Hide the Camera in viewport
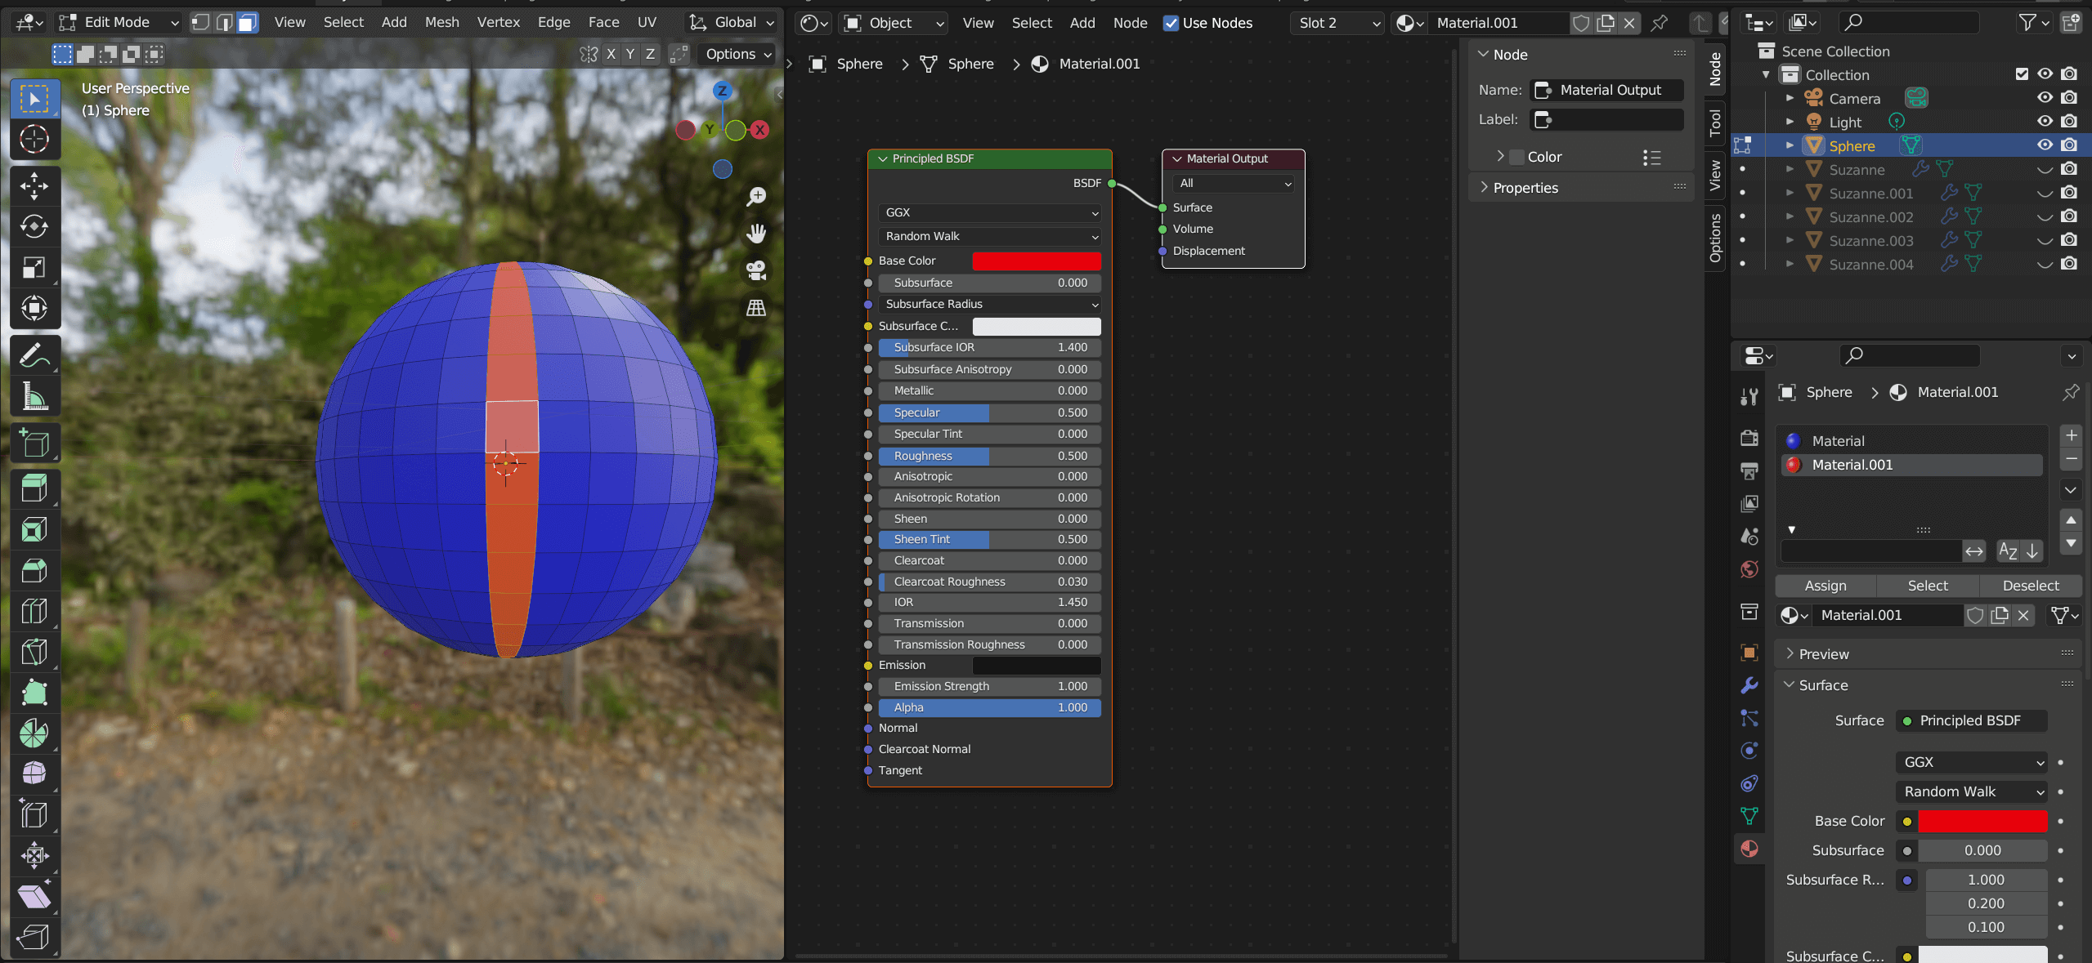This screenshot has height=963, width=2092. [x=2045, y=98]
